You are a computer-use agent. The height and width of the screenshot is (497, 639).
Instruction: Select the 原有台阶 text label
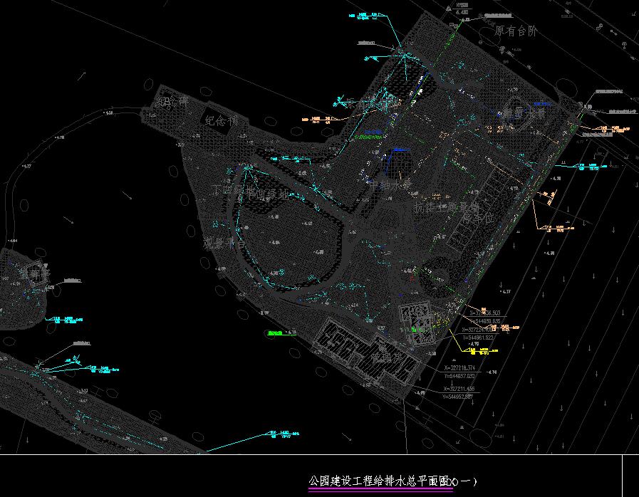coord(516,31)
